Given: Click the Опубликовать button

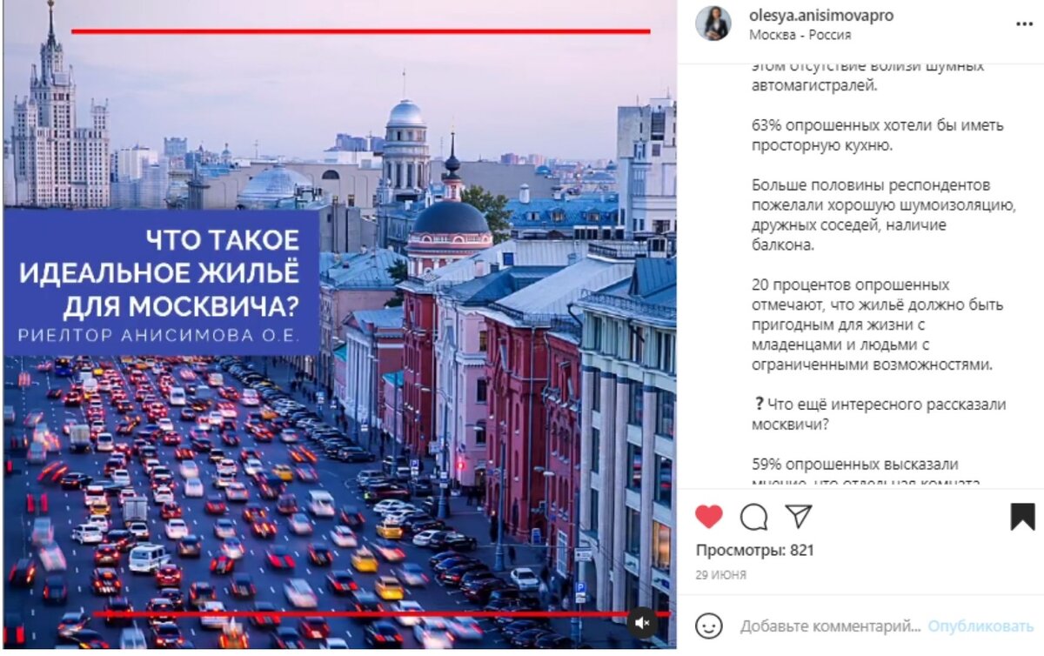Looking at the screenshot, I should pos(980,626).
